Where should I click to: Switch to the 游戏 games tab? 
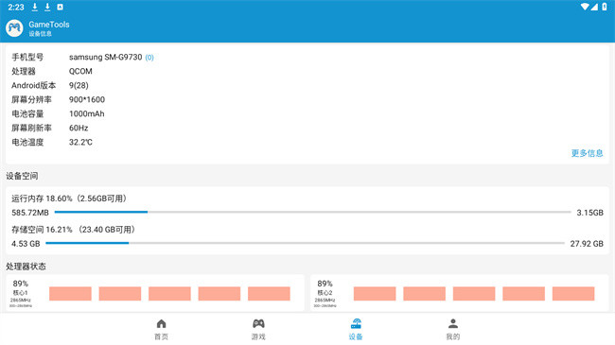click(x=258, y=329)
